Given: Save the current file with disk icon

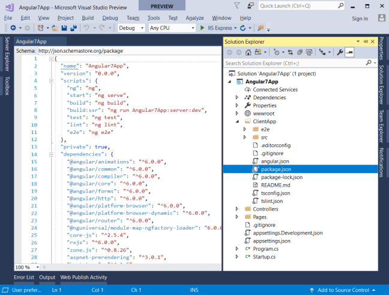Looking at the screenshot, I should click(64, 28).
